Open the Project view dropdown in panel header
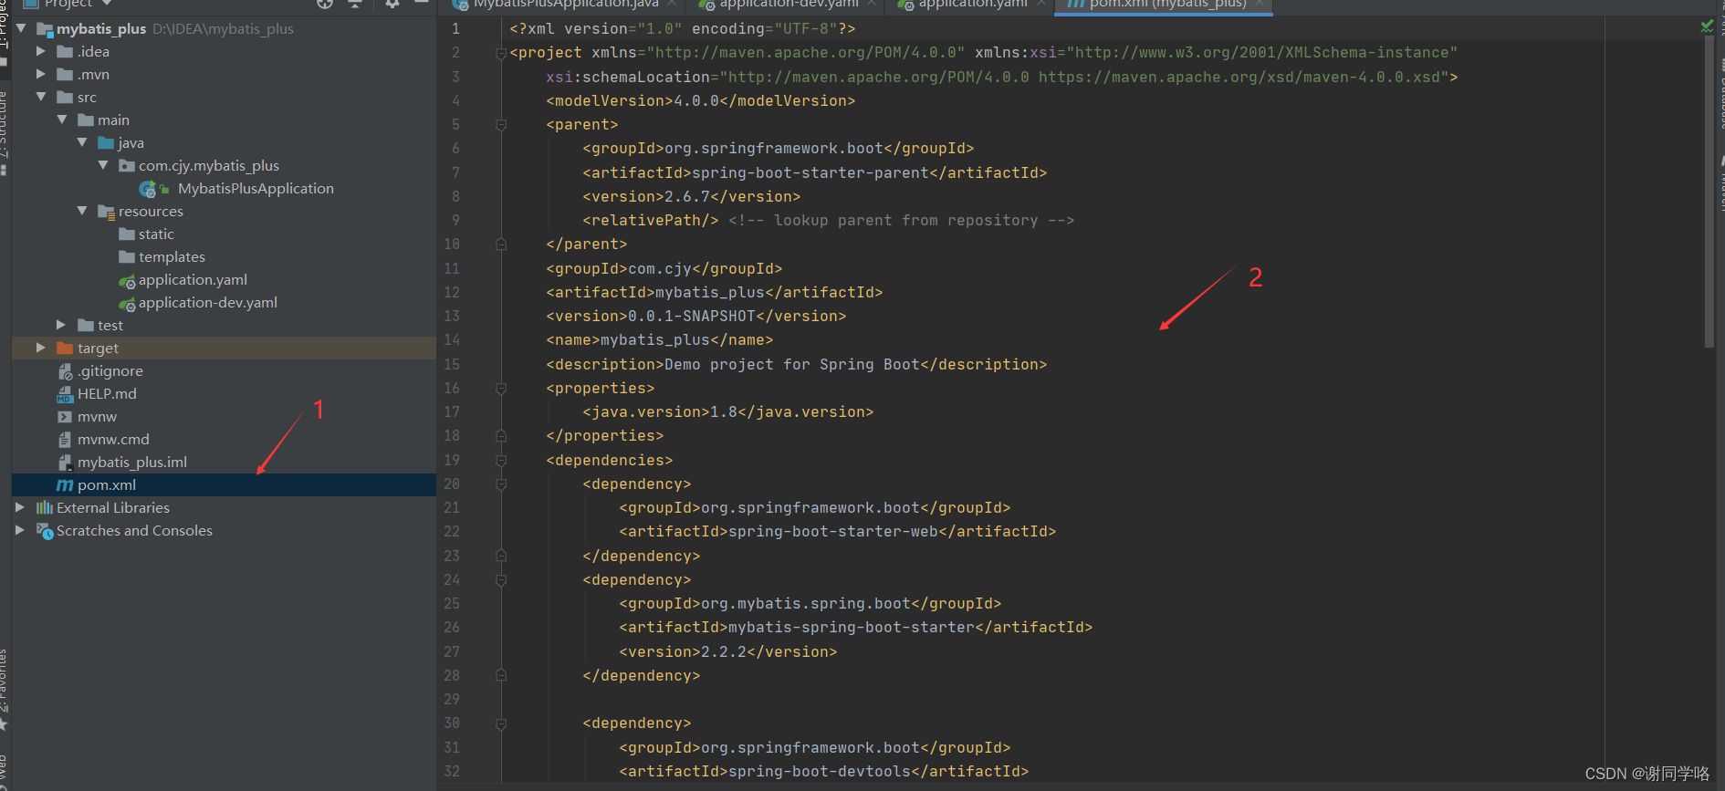 point(107,3)
